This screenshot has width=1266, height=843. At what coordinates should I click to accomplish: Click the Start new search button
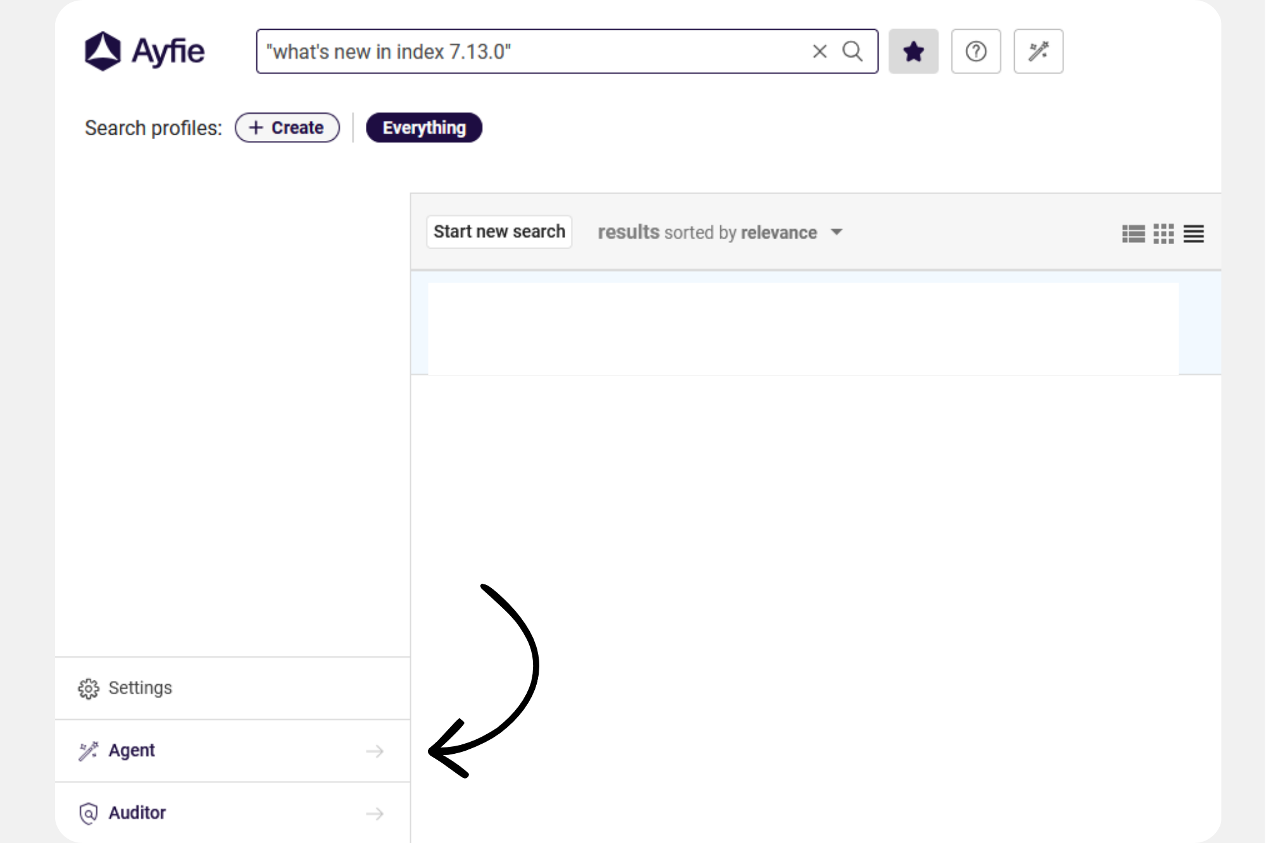coord(499,232)
